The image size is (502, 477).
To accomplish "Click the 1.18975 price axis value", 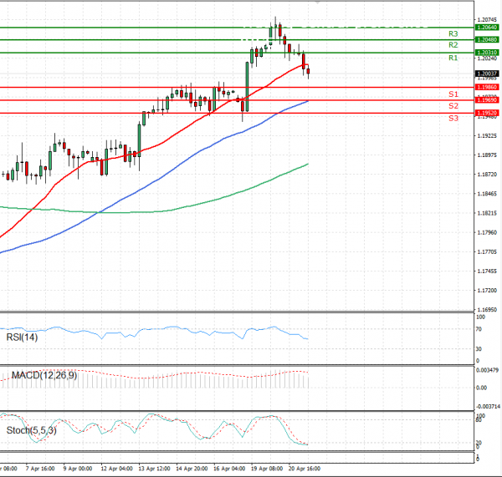I will [487, 155].
